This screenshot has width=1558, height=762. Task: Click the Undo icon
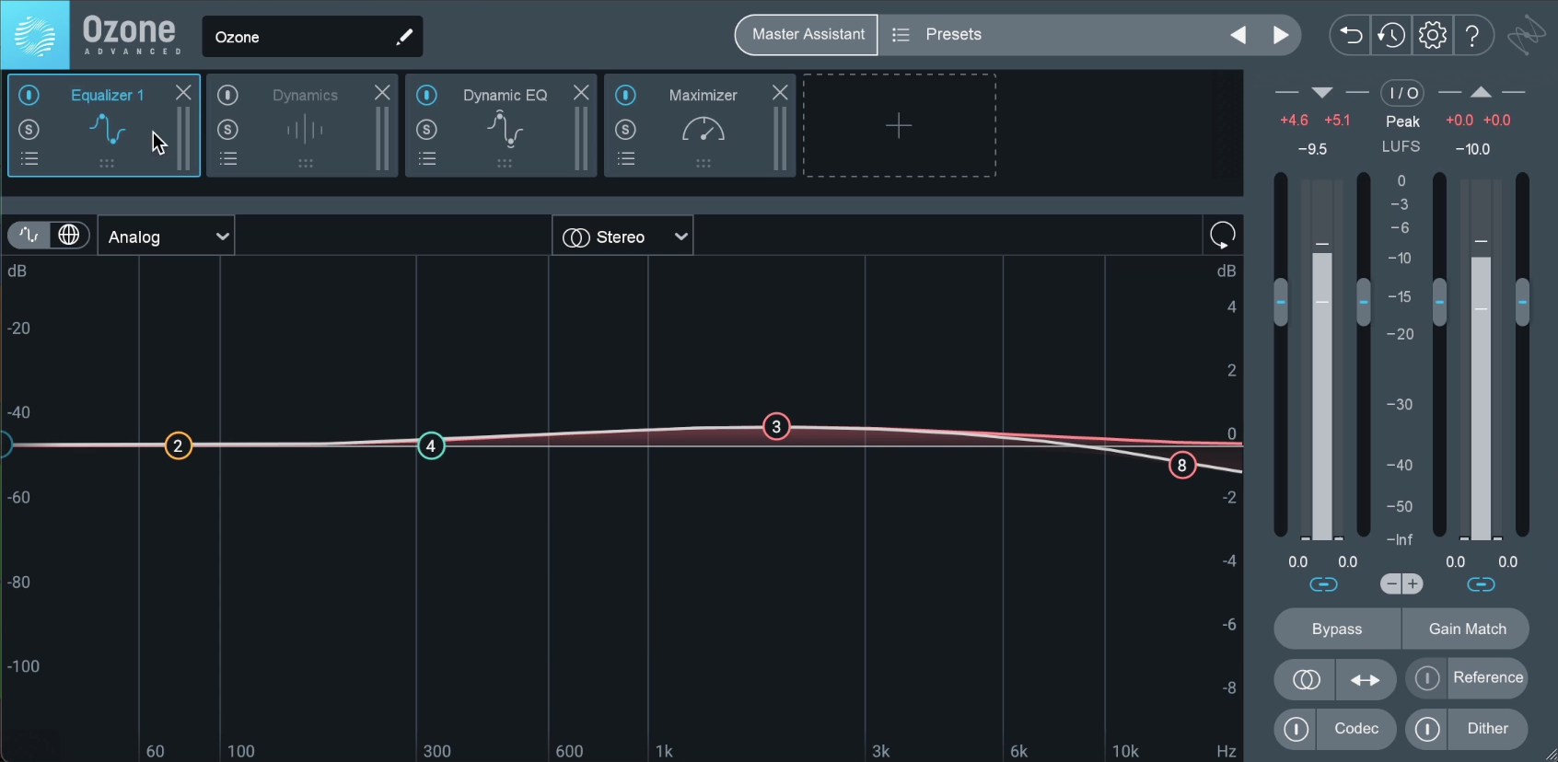click(1350, 36)
